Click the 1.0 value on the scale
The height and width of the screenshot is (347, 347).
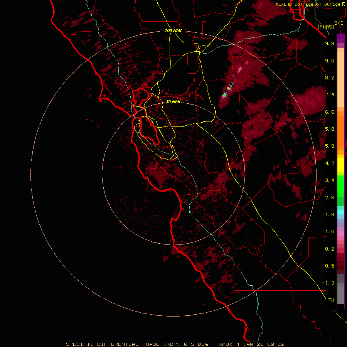(330, 232)
